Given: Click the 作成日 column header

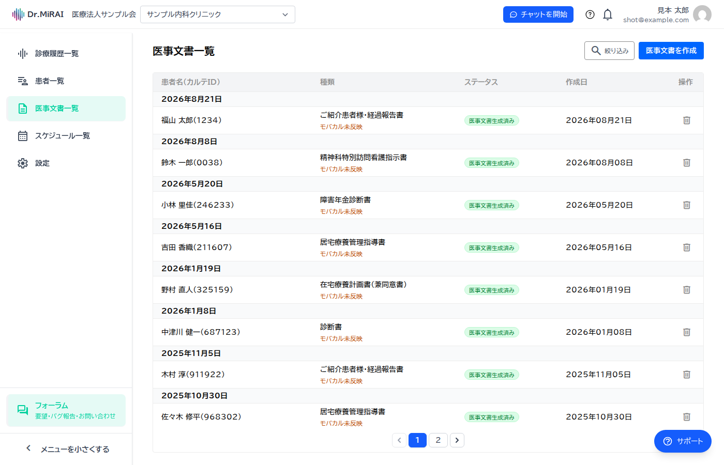Looking at the screenshot, I should coord(577,82).
